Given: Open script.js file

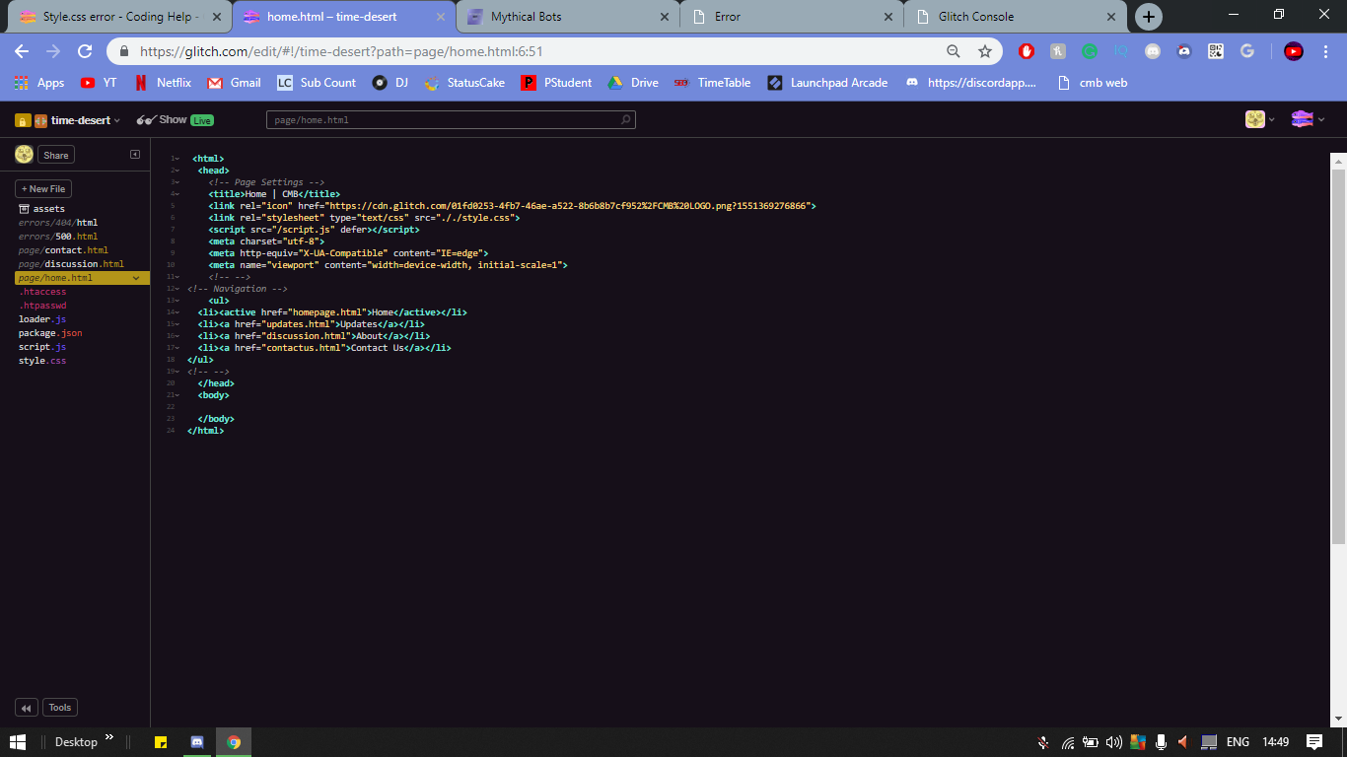Looking at the screenshot, I should 42,347.
